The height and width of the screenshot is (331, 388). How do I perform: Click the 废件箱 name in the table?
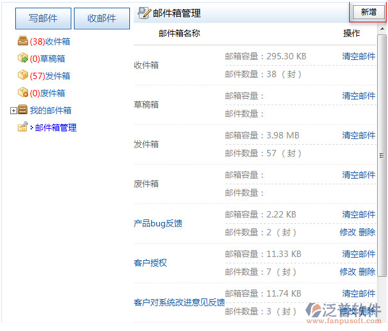click(146, 184)
